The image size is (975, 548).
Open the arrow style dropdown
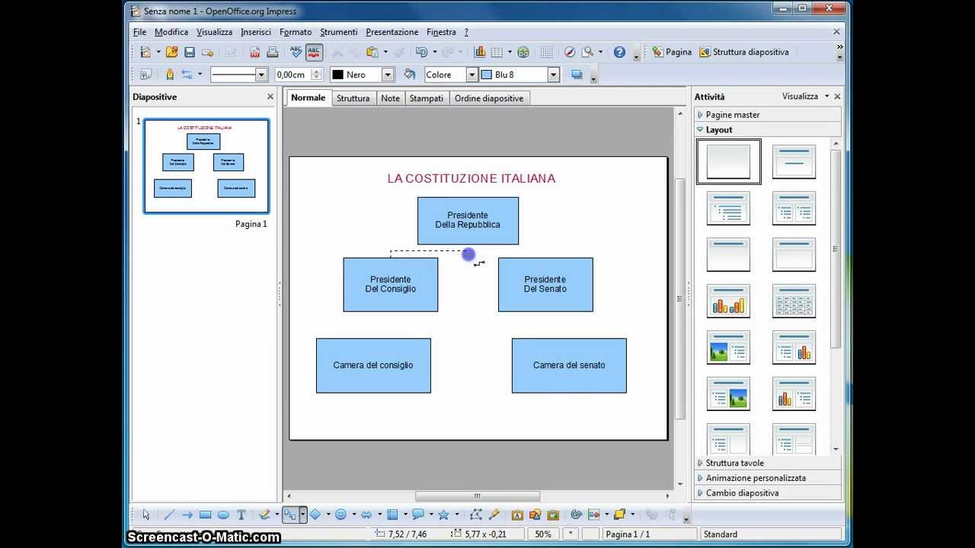pos(200,75)
